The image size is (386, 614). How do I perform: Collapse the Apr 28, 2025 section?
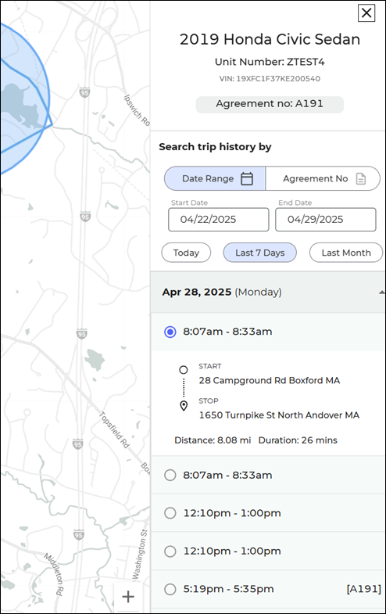(x=381, y=292)
